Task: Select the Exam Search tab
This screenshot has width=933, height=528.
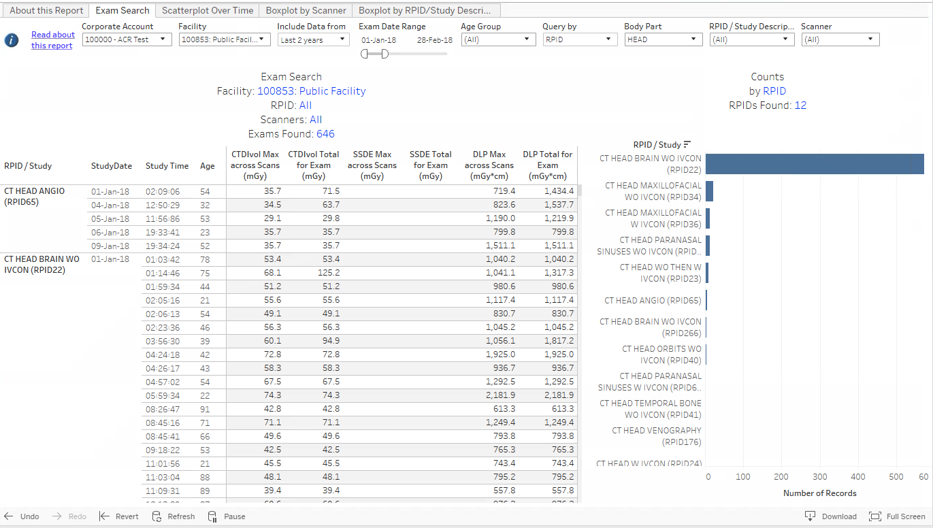Action: point(122,10)
